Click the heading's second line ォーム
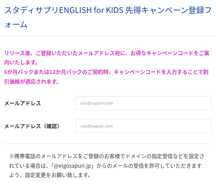The image size is (216, 186). tap(16, 24)
